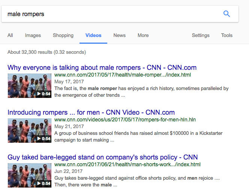Image resolution: width=249 pixels, height=195 pixels.
Task: Click the second video thumbnail dated May 21
Action: (x=29, y=130)
